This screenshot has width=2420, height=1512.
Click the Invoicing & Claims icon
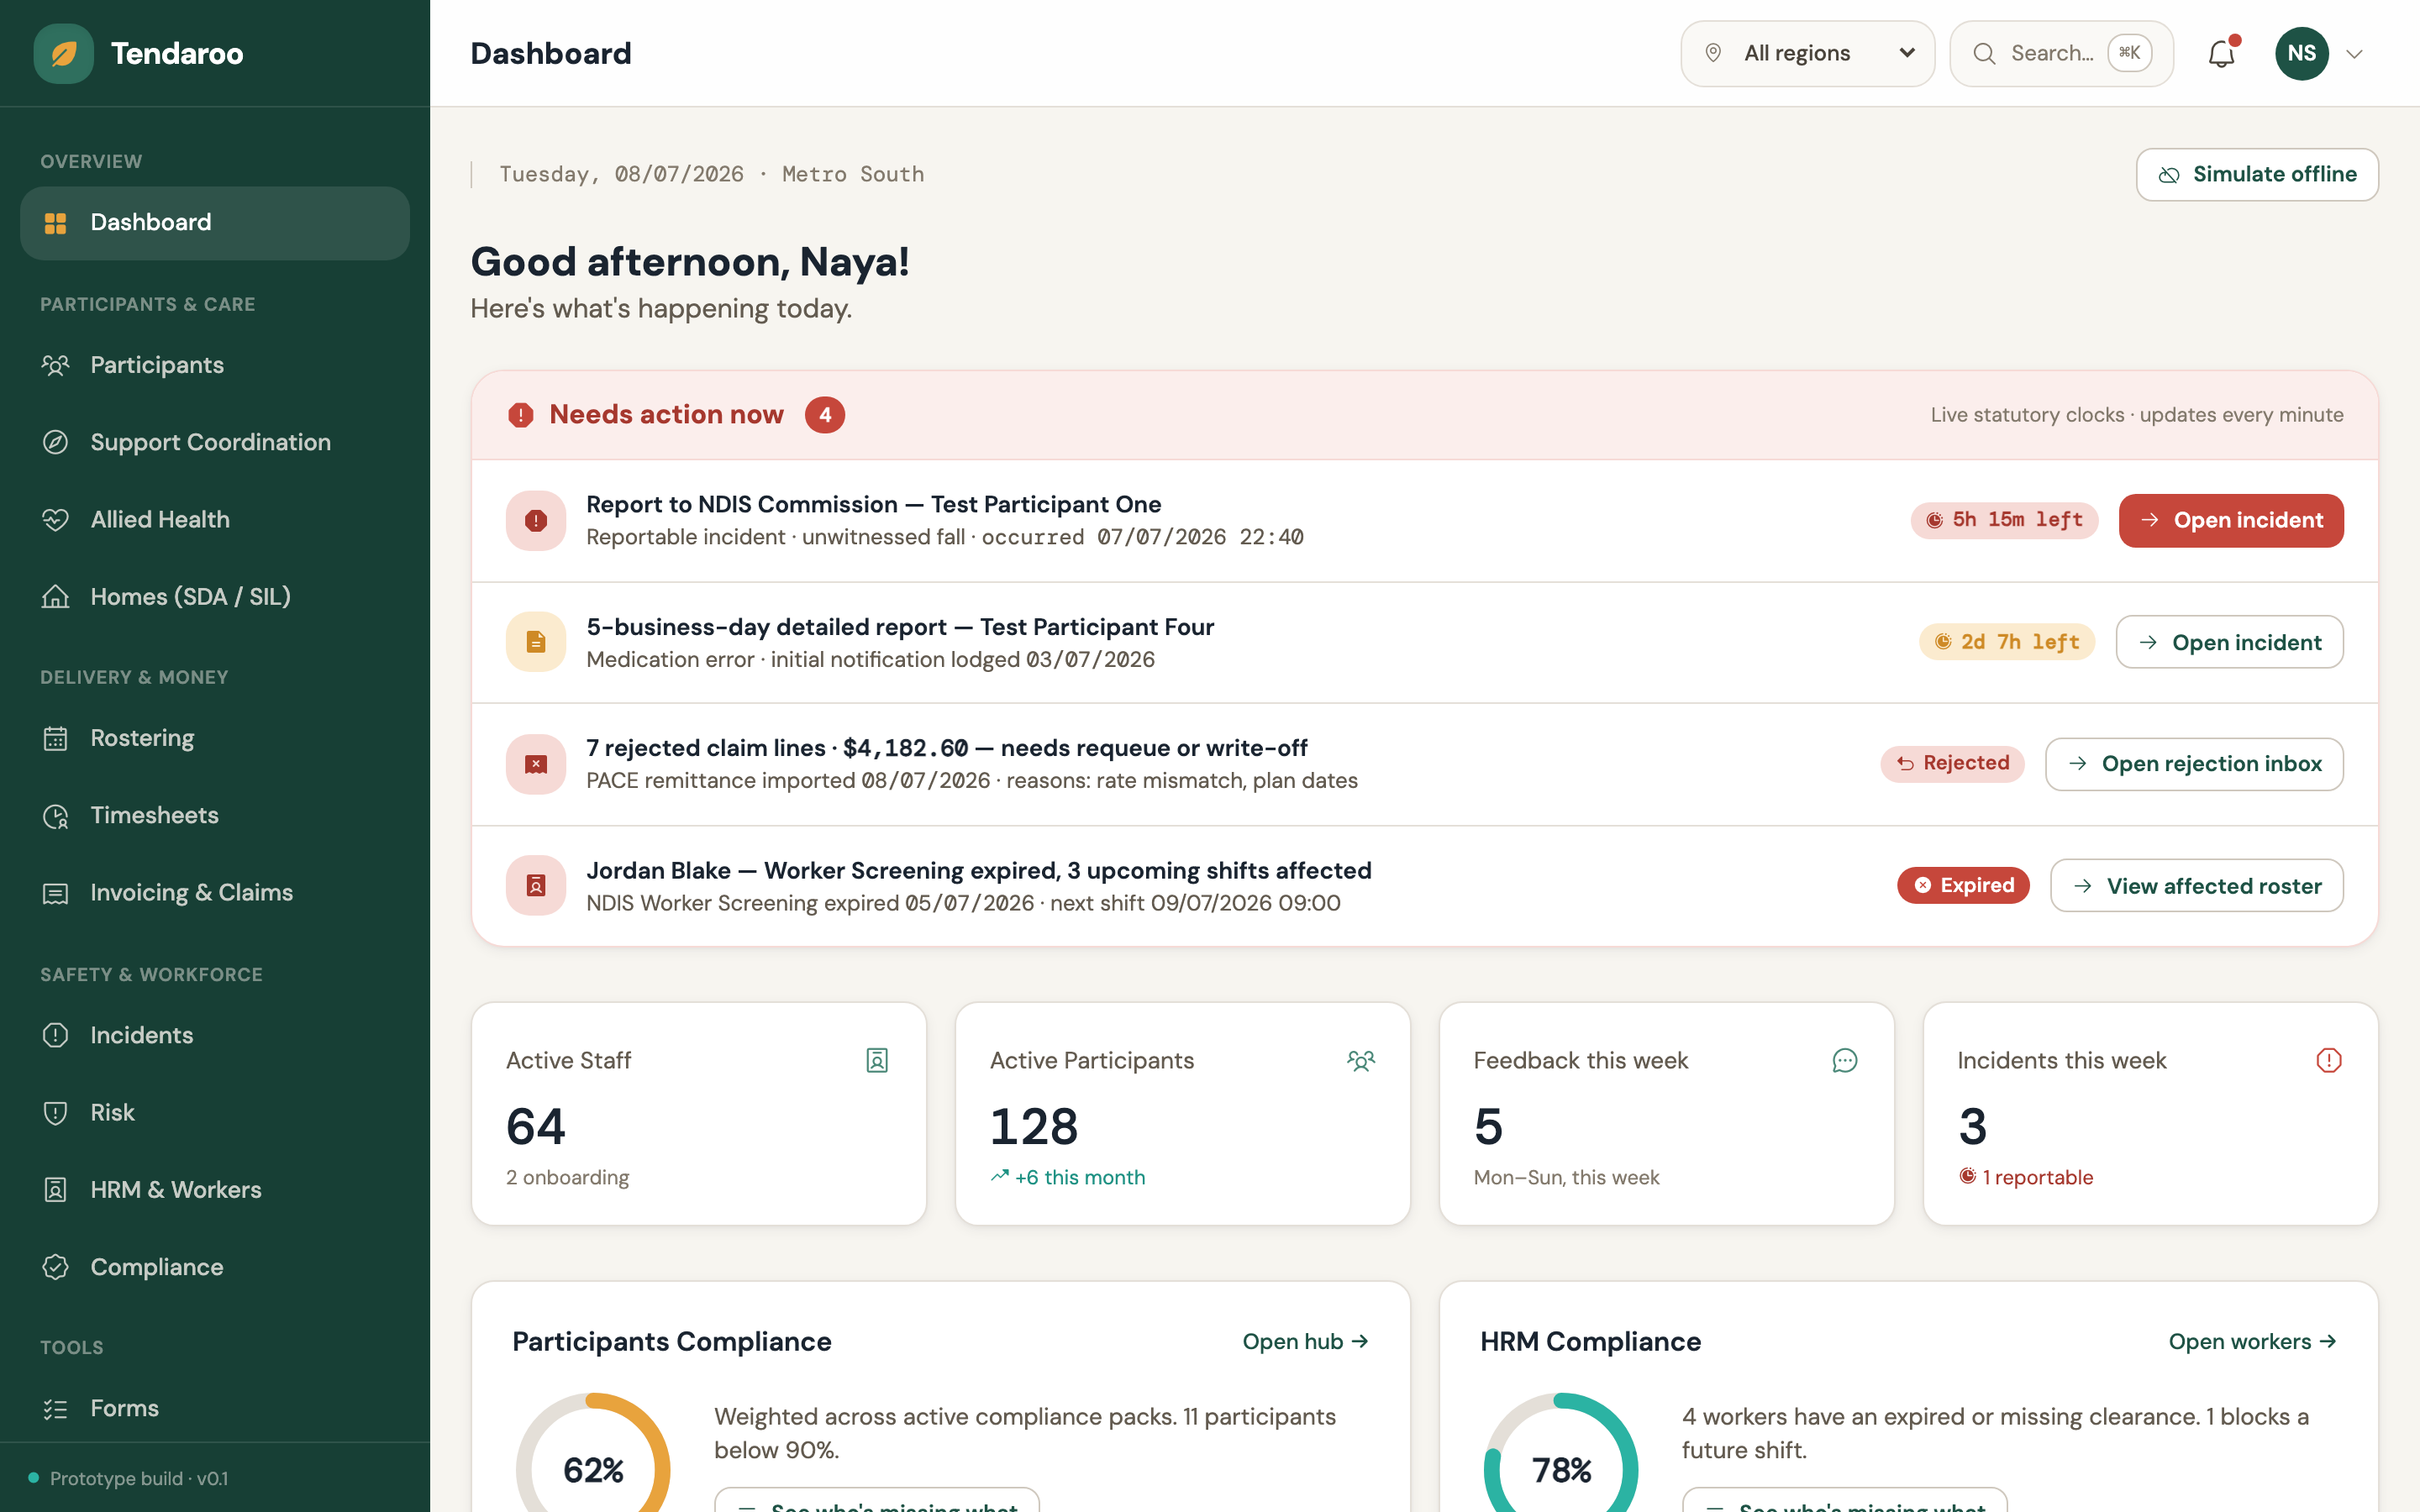tap(56, 893)
